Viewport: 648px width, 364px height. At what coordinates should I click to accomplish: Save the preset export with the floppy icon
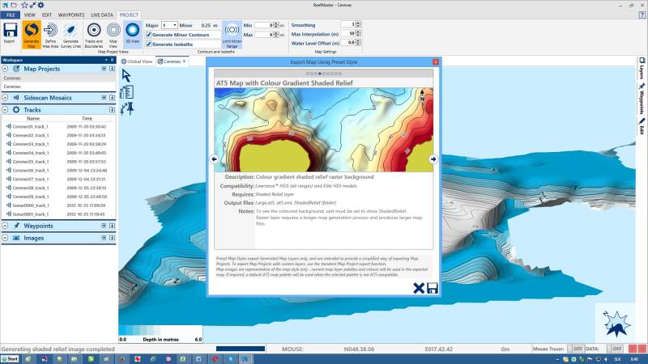tap(433, 288)
